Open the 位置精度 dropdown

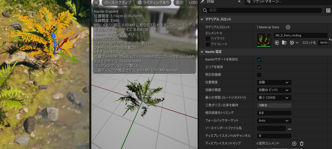click(x=274, y=83)
